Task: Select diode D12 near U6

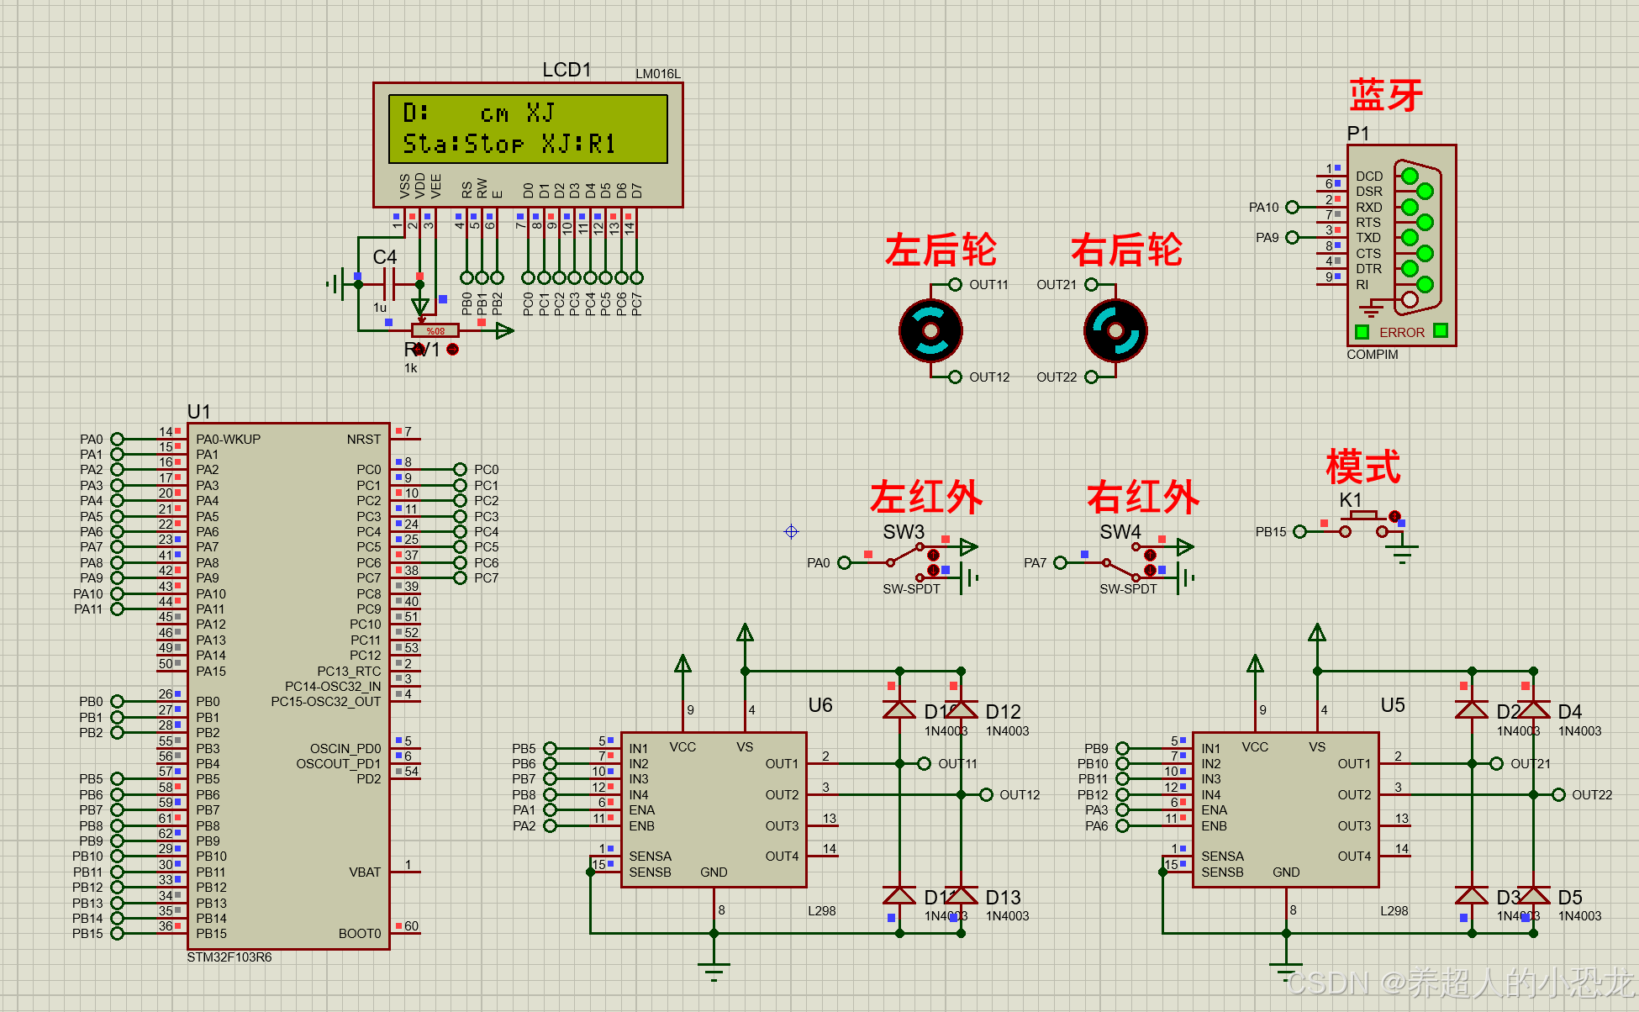Action: click(961, 711)
